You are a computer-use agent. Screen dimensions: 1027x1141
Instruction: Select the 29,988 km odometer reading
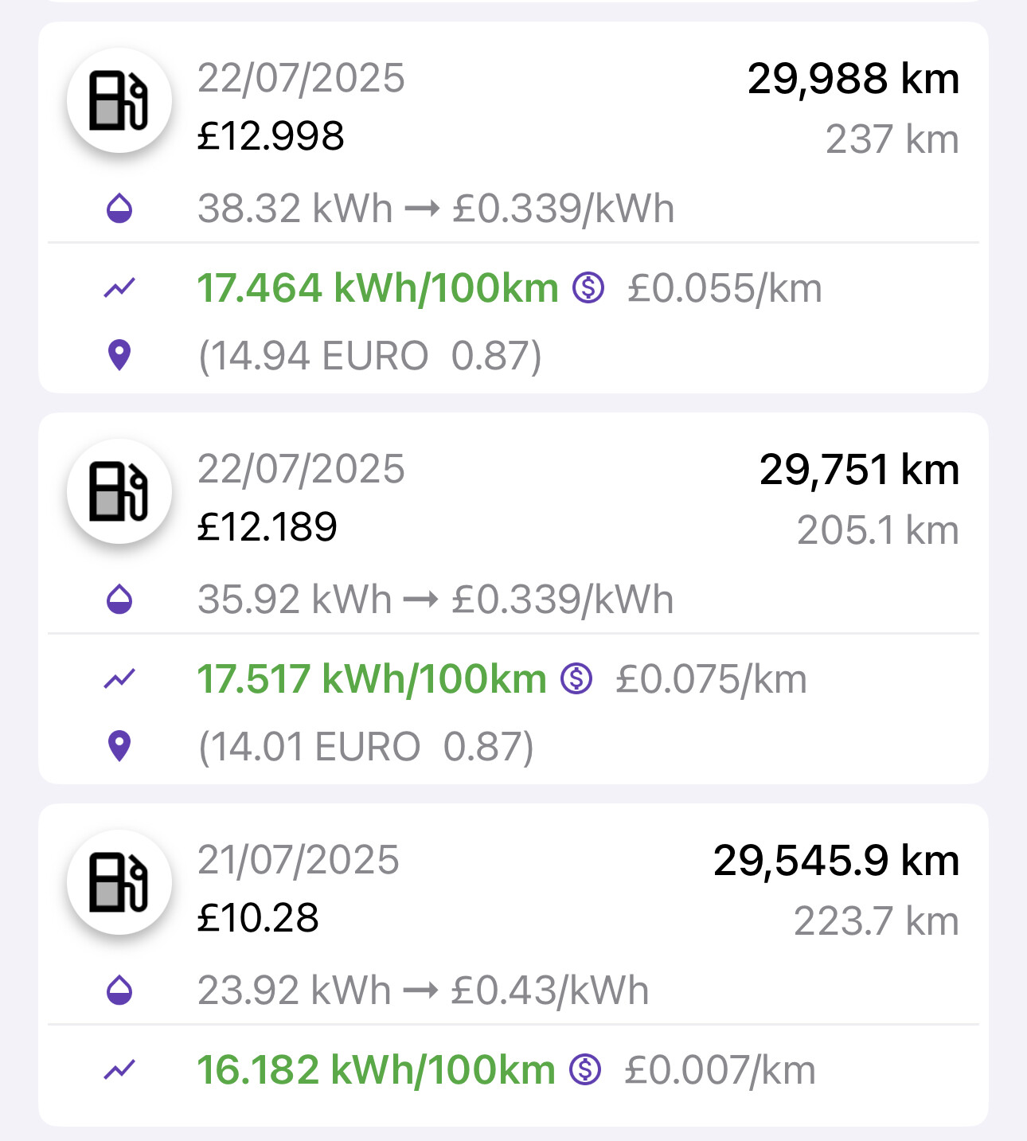click(853, 79)
